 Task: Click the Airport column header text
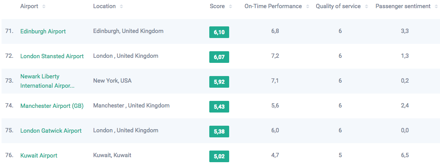(x=29, y=6)
